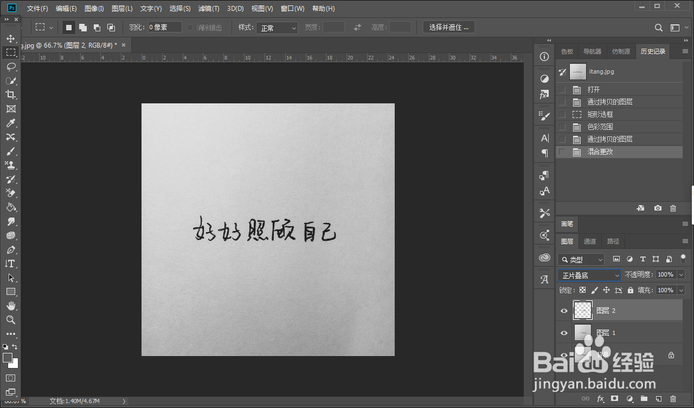This screenshot has width=694, height=408.
Task: Open the Layers panel flyout menu
Action: (x=685, y=241)
